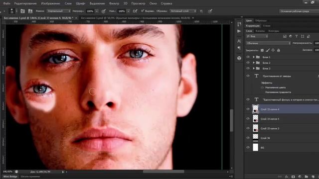Switch to the Образцы tab

261,20
